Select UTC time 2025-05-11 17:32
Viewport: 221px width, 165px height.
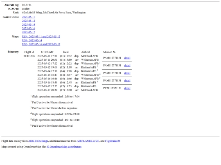coord(47,56)
